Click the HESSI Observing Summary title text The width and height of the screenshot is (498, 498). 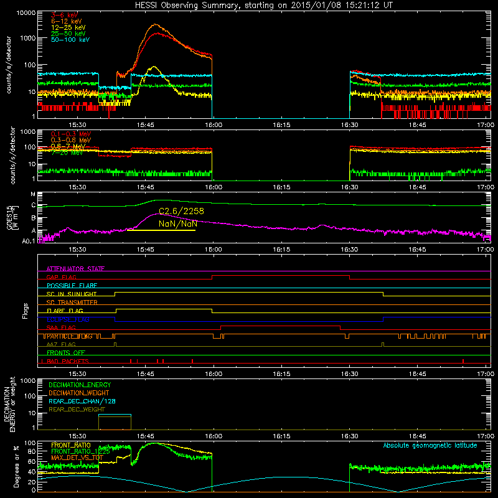(264, 6)
